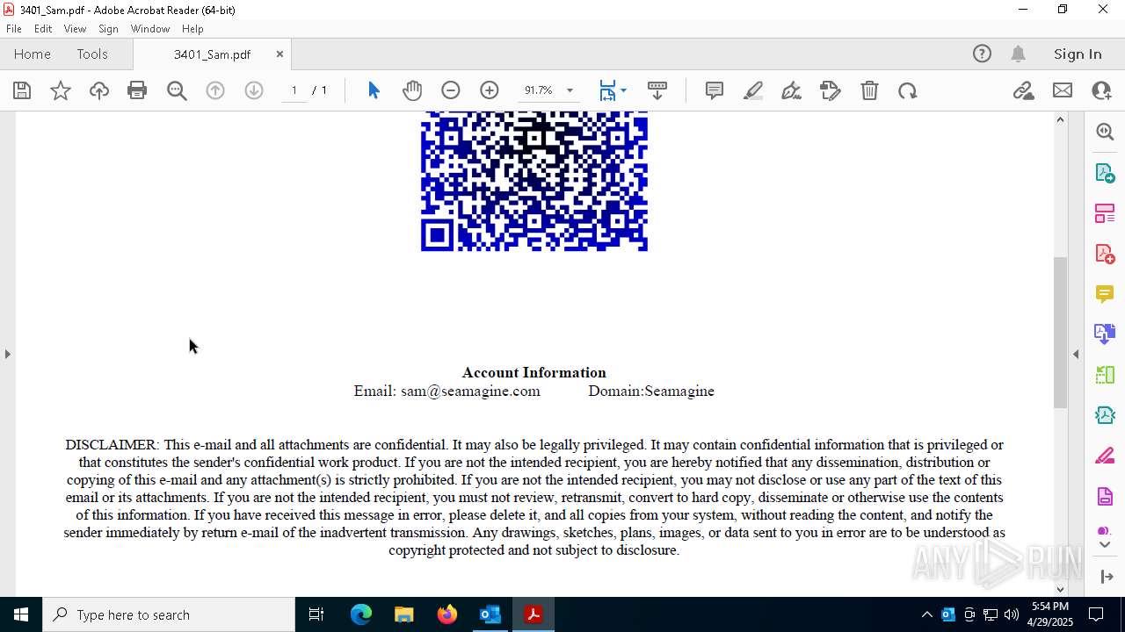
Task: Select the Highlight text pen
Action: tap(753, 90)
